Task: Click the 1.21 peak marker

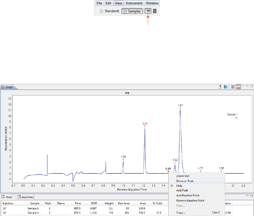Action: click(145, 127)
